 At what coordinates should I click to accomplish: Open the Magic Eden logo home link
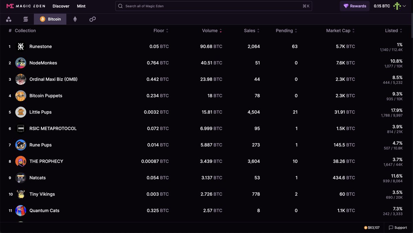point(26,6)
